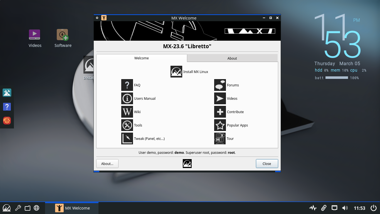Screen dimensions: 380x214
Task: Switch to the About tab
Action: click(232, 58)
